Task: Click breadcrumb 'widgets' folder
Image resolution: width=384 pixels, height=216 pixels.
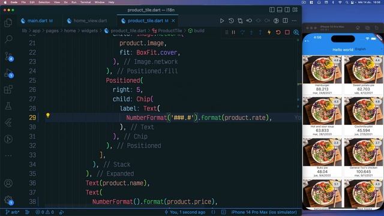Action: (x=89, y=31)
